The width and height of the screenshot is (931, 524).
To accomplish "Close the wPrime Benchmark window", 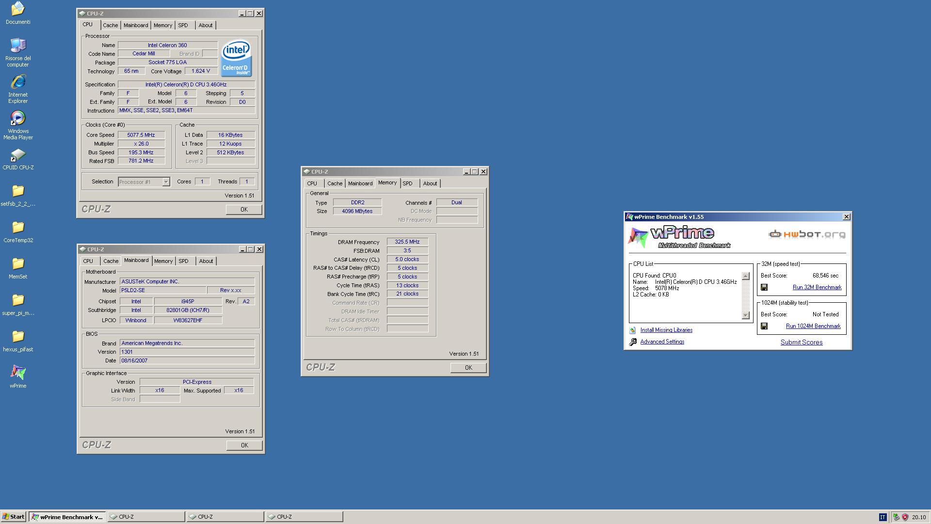I will (x=847, y=217).
